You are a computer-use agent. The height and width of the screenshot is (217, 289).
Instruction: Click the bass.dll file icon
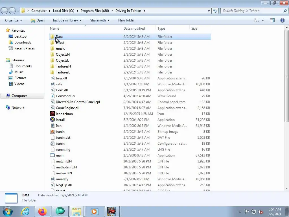52,78
